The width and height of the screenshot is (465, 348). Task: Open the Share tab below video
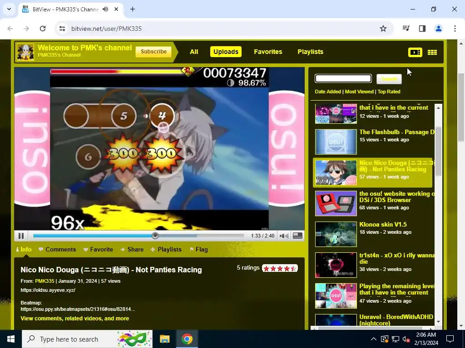tap(132, 250)
